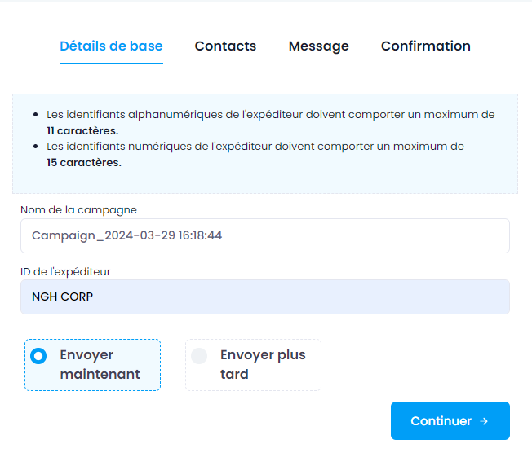The image size is (532, 457).
Task: Select the Envoyer maintenant radio circle
Action: [x=38, y=356]
